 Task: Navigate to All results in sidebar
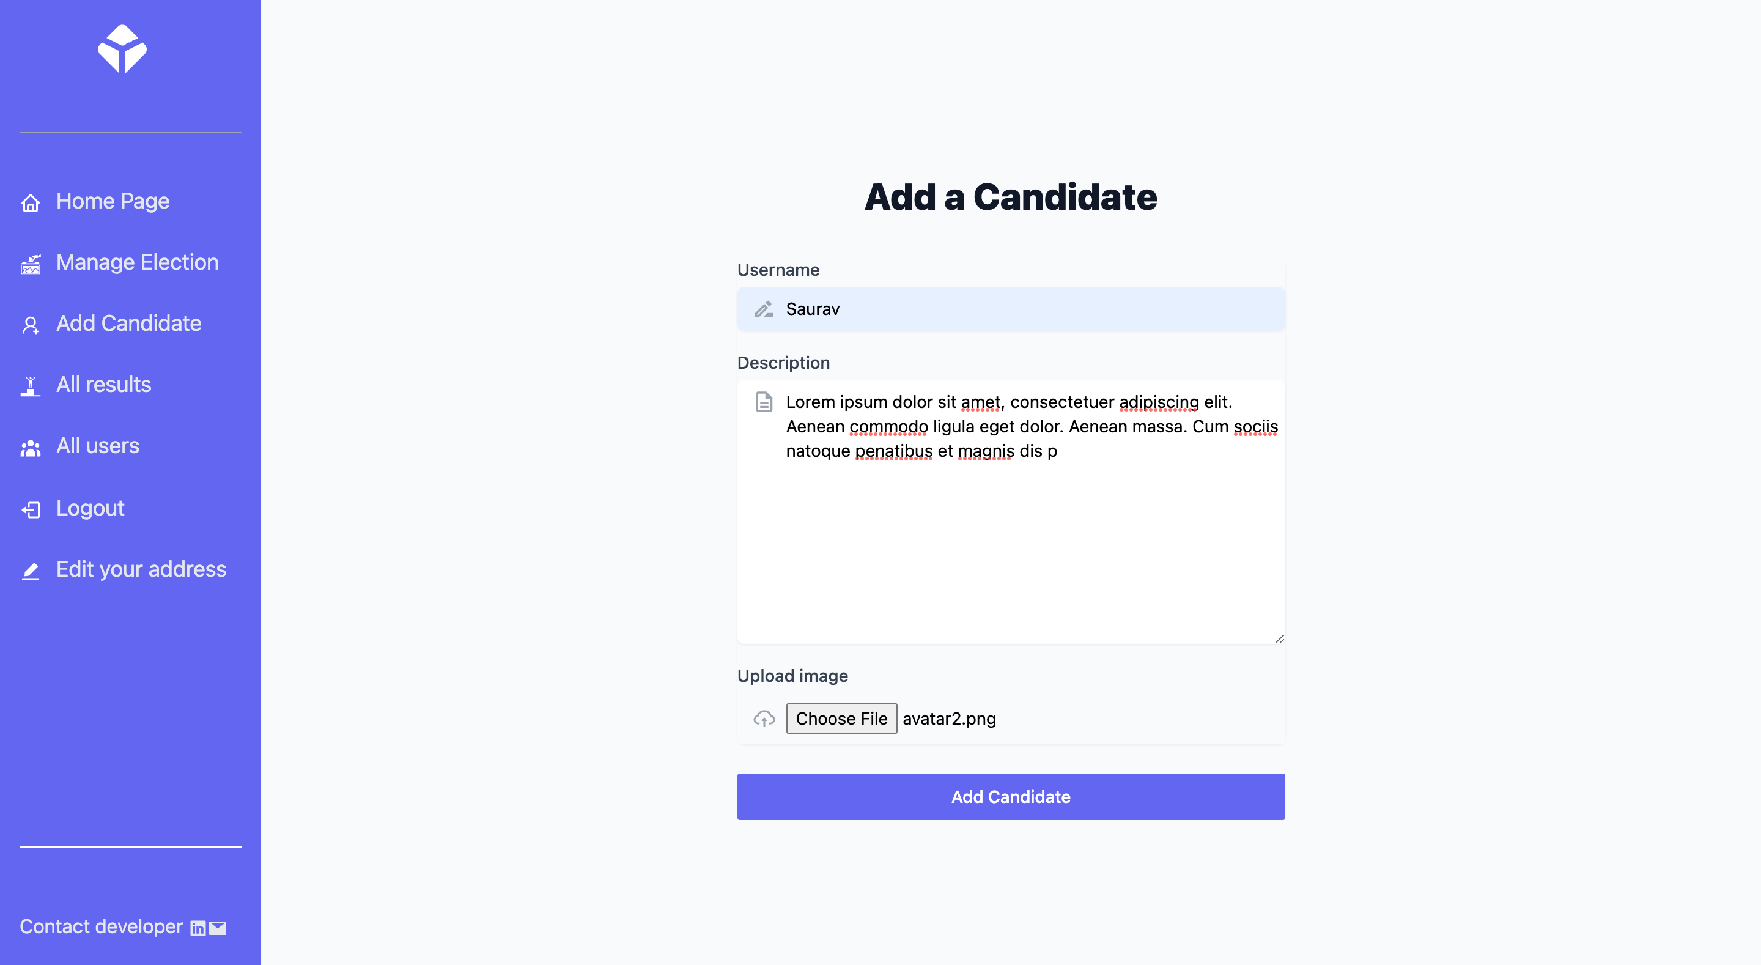pyautogui.click(x=103, y=385)
